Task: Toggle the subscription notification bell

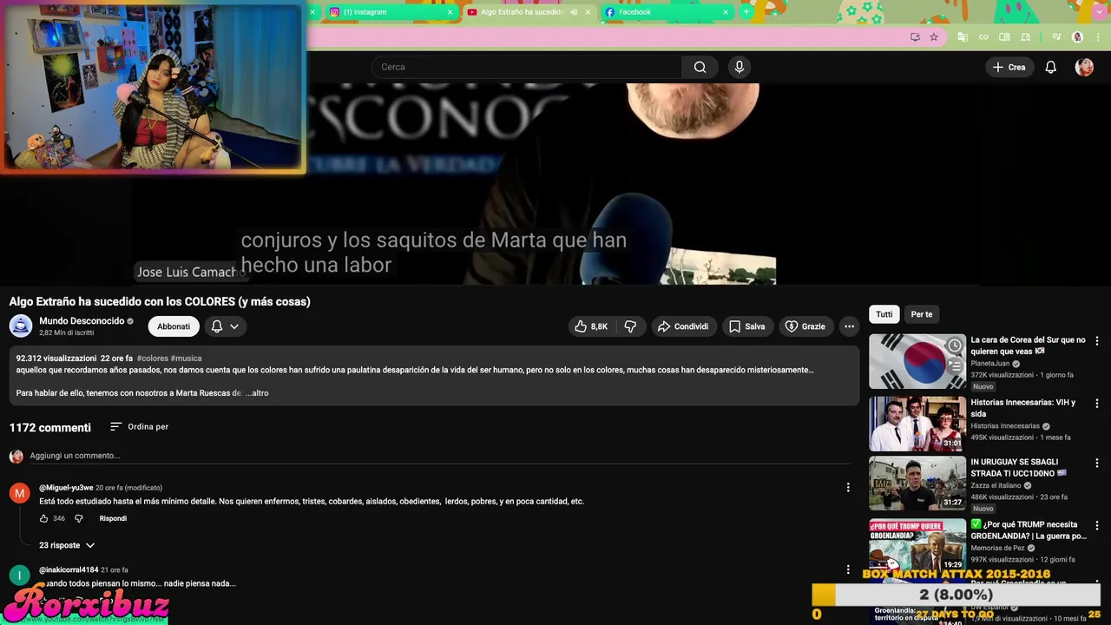Action: point(217,326)
